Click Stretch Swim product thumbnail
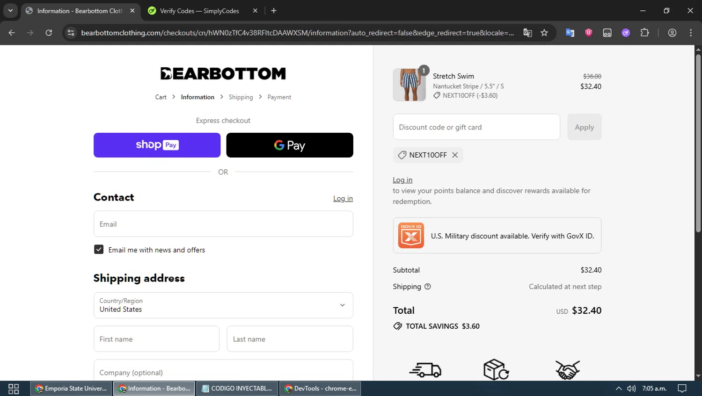 pyautogui.click(x=409, y=85)
